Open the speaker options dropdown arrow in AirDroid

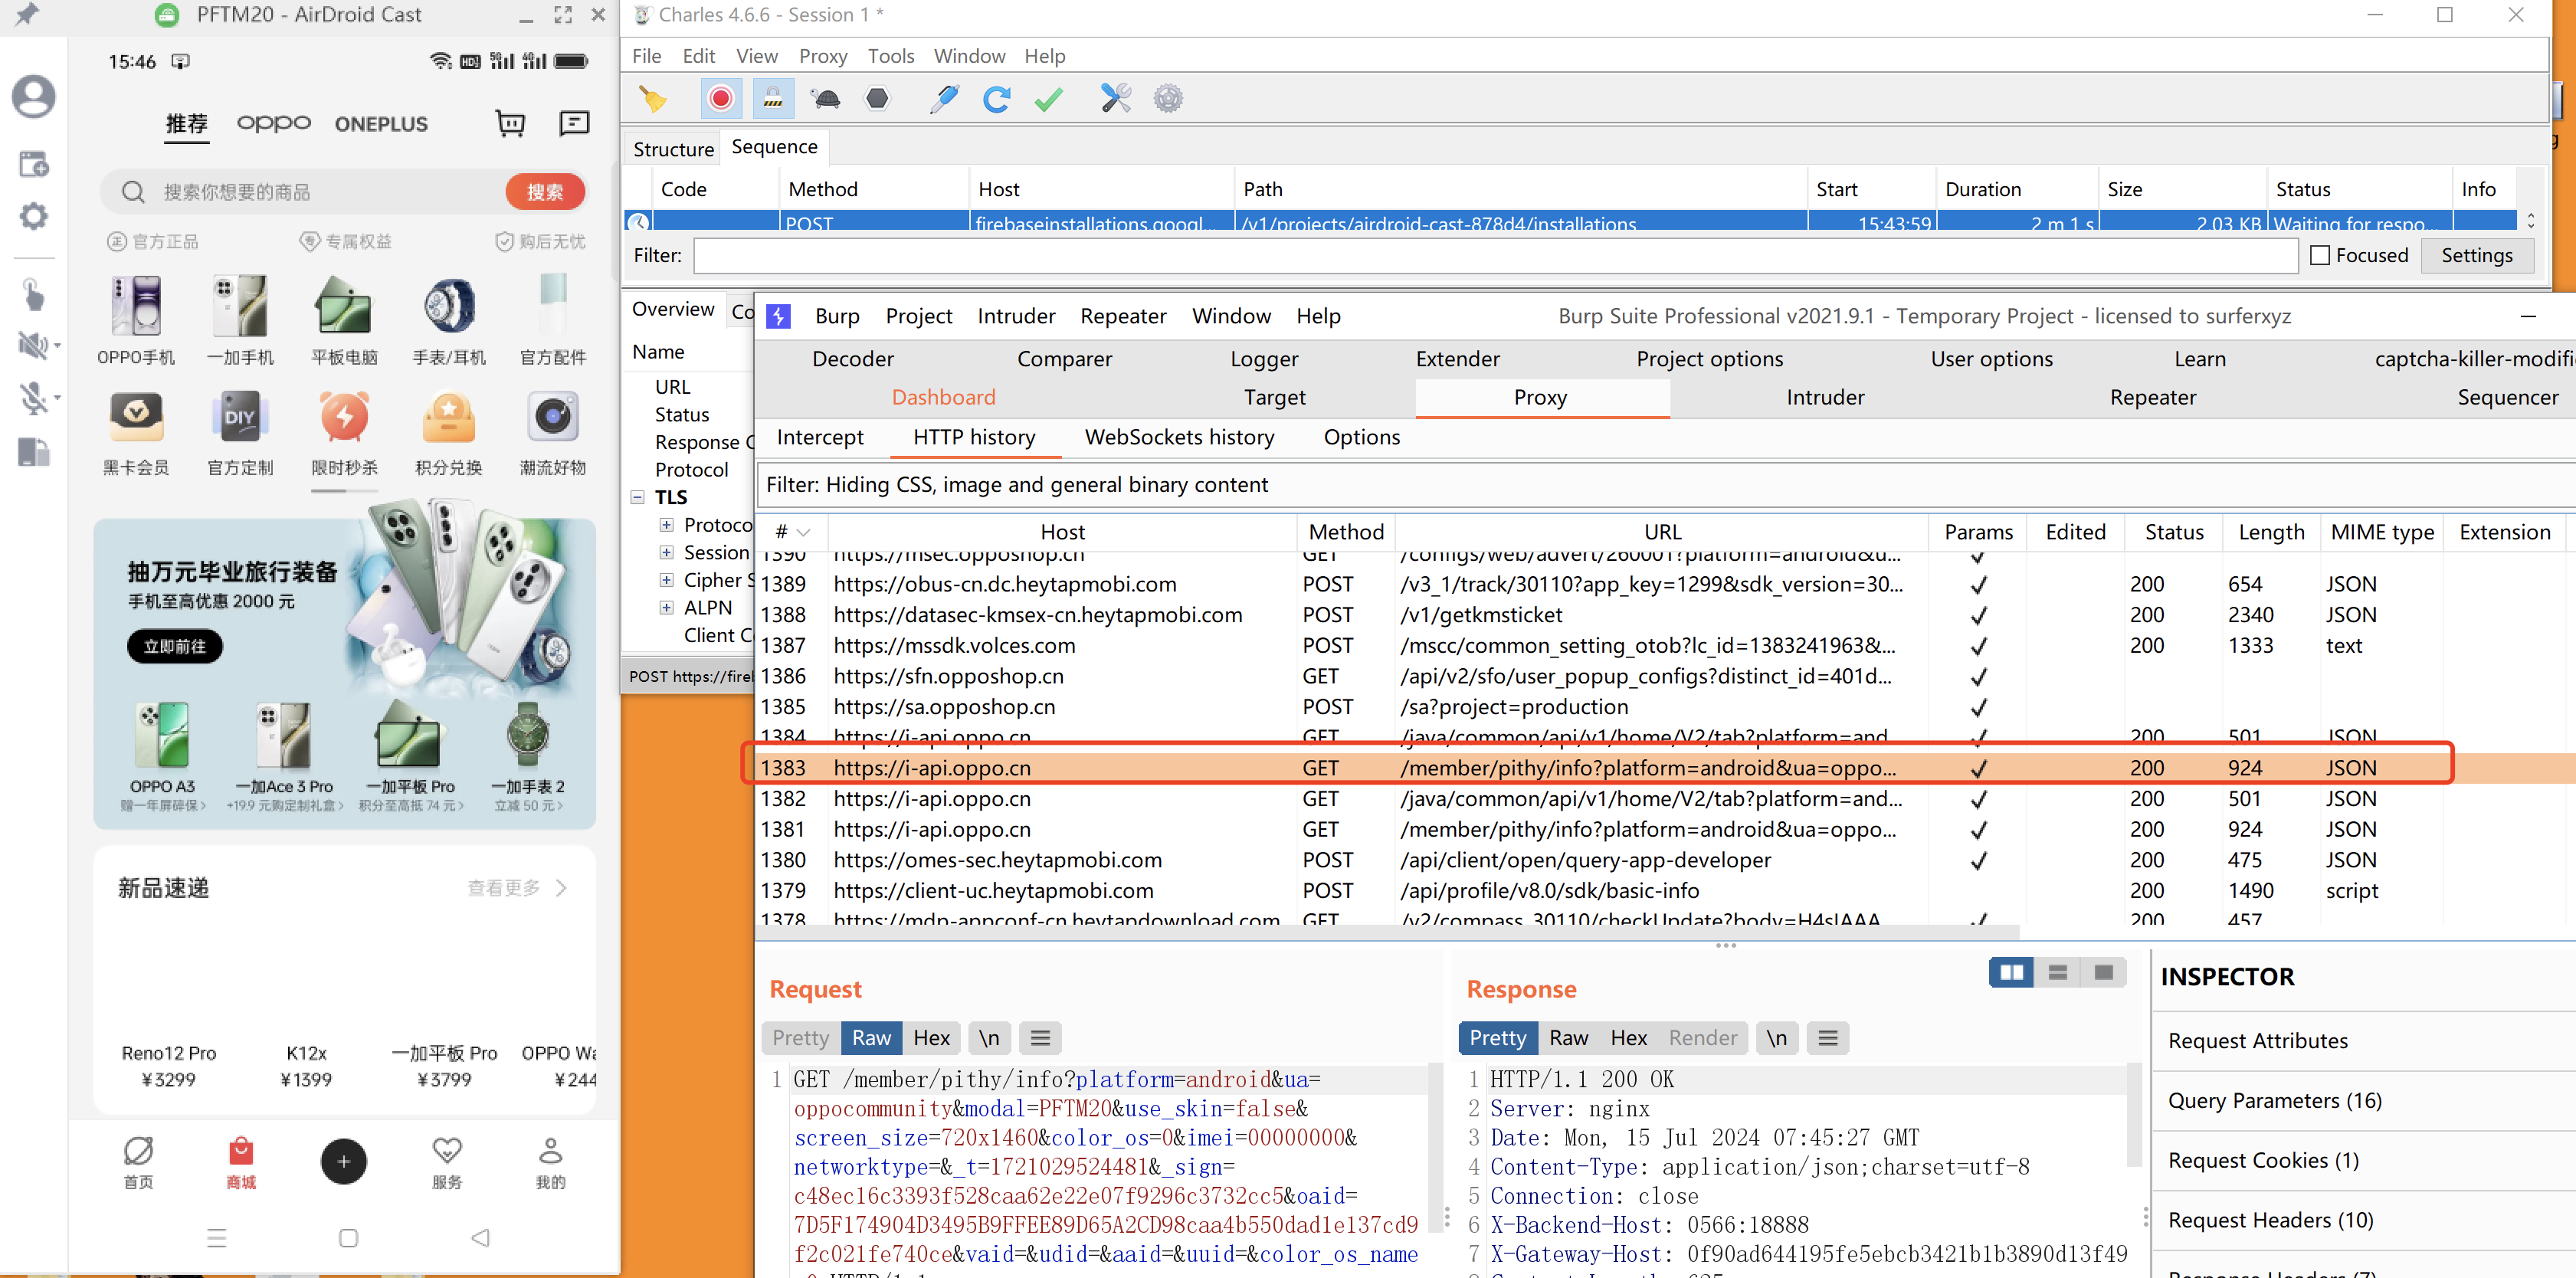(x=58, y=346)
